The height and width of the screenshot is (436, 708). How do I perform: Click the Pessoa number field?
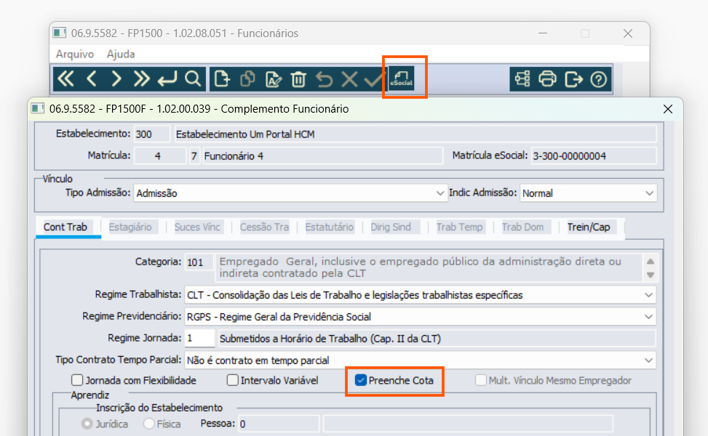coord(279,424)
